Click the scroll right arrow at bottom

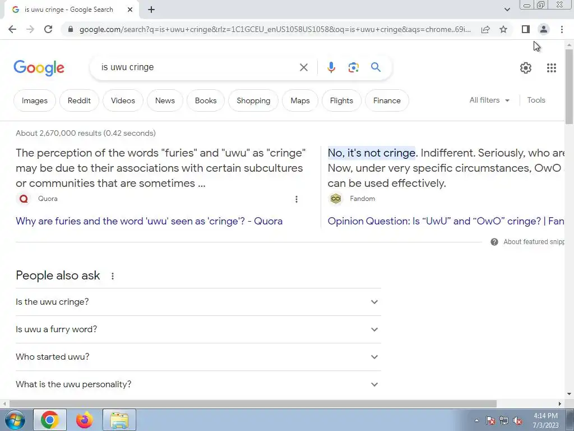[560, 404]
